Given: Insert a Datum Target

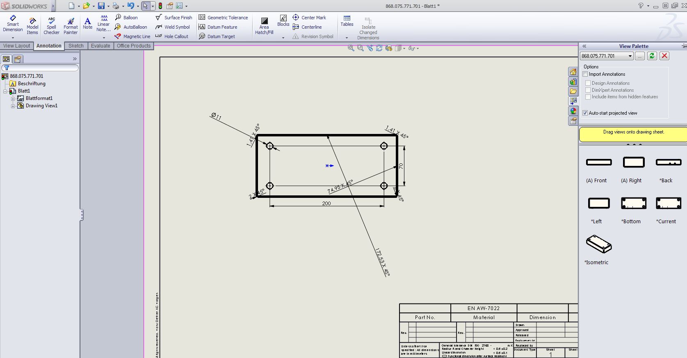Looking at the screenshot, I should (217, 36).
